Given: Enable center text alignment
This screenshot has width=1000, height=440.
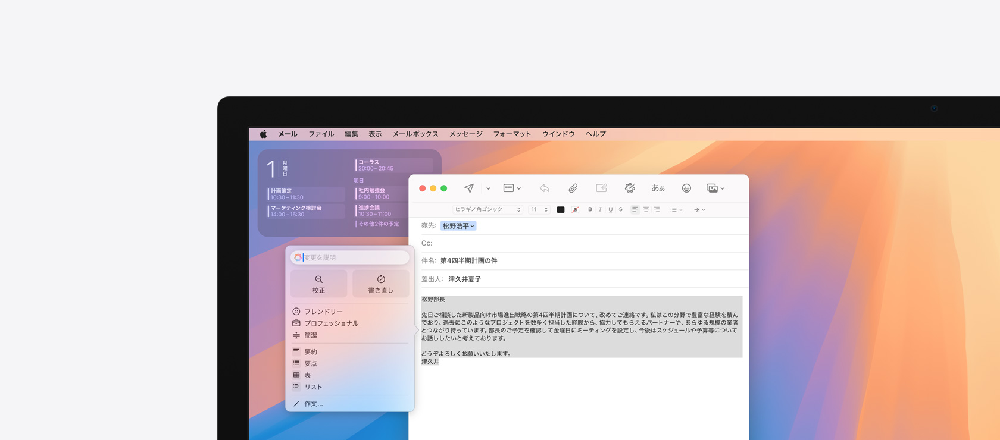Looking at the screenshot, I should (646, 209).
